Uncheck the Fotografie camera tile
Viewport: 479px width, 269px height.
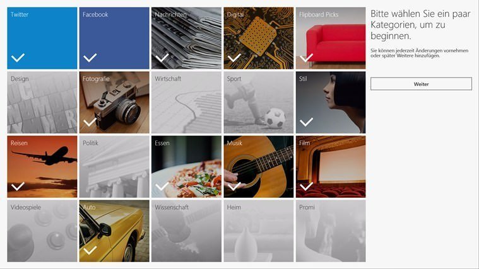coord(114,103)
